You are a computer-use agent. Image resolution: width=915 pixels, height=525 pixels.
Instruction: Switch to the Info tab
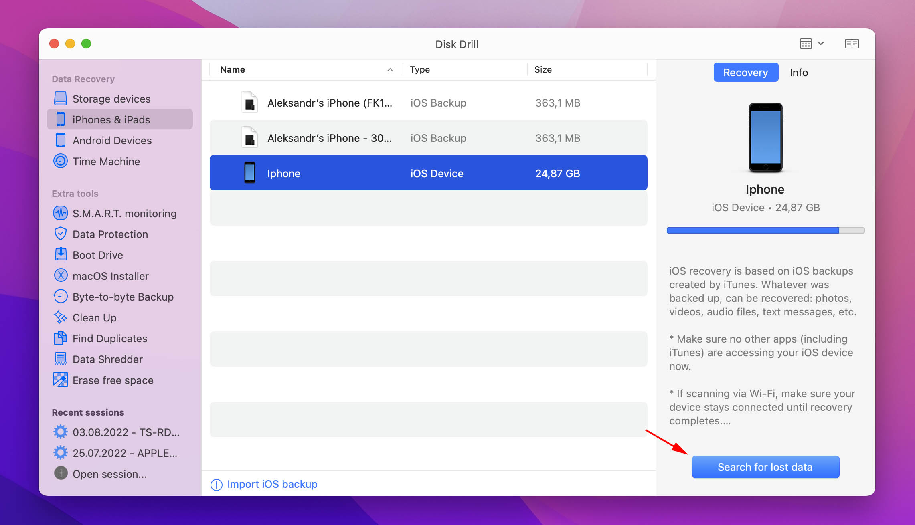tap(799, 73)
